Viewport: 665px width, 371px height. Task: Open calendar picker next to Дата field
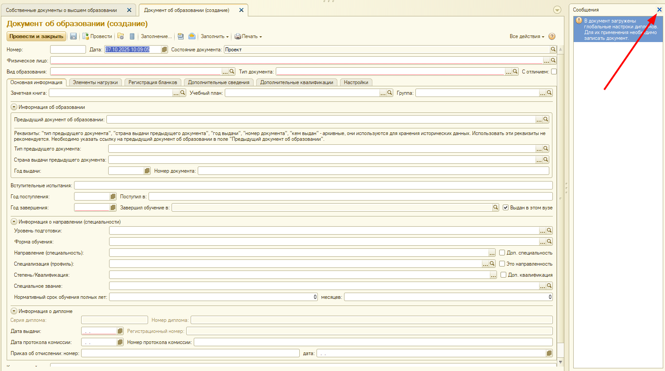(164, 50)
